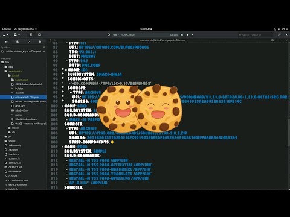
Task: Open tilix.flatpak.toolbox.c file
Action: tap(24, 119)
